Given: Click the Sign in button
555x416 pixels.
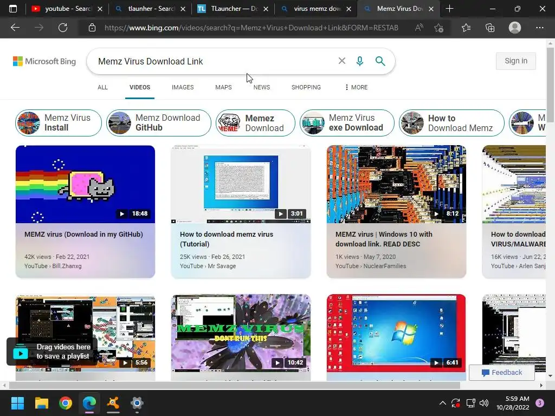Looking at the screenshot, I should 516,61.
